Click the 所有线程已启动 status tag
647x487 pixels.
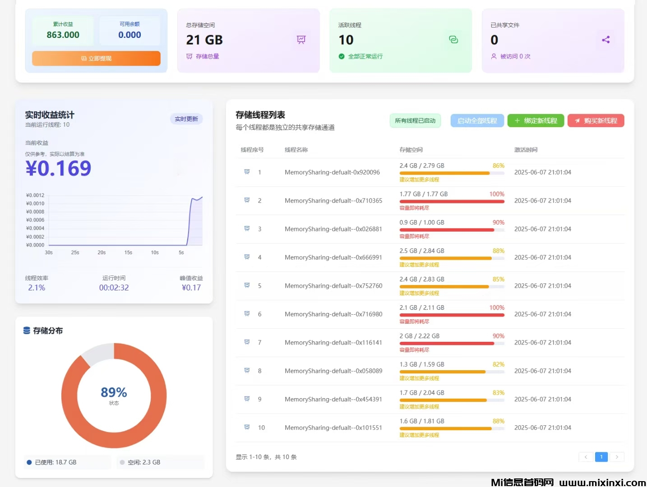415,121
